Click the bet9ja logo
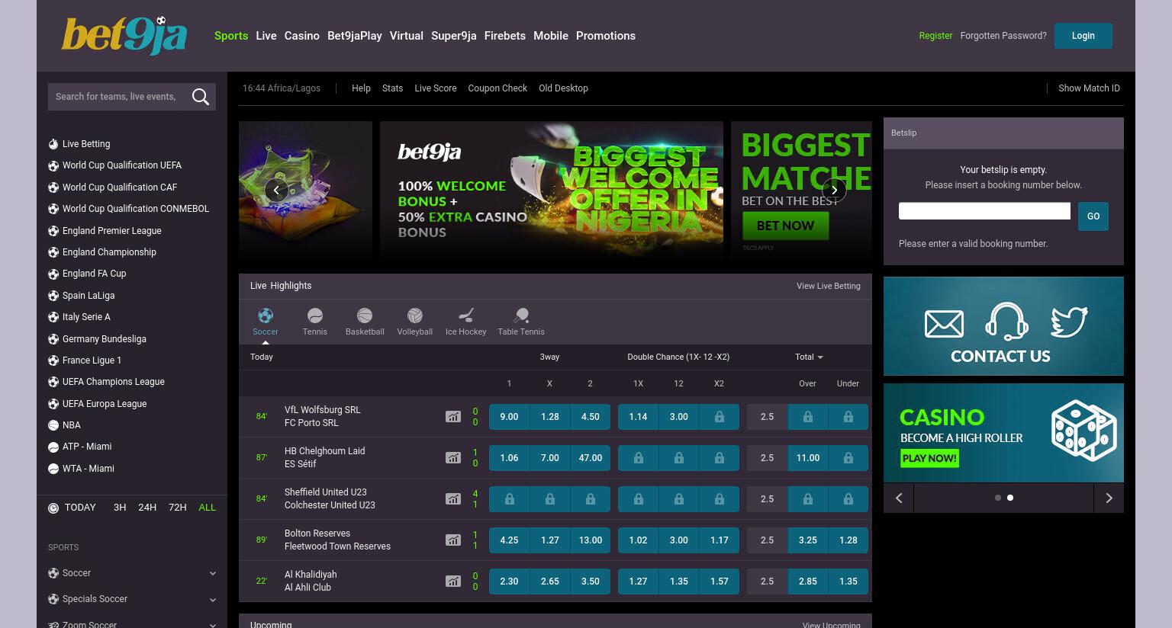1172x628 pixels. tap(124, 36)
